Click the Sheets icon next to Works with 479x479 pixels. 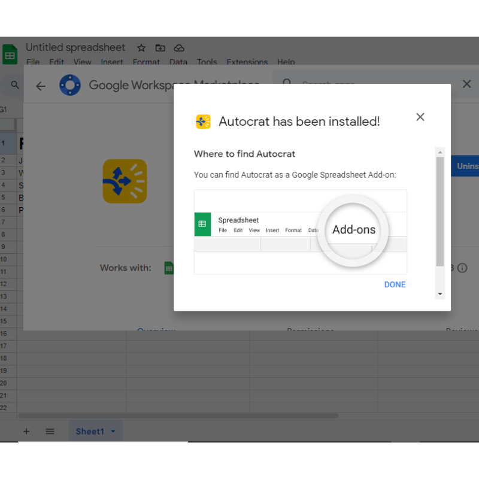pyautogui.click(x=169, y=268)
